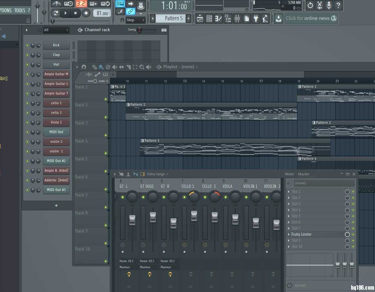Open the TOOLS menu

tap(19, 10)
